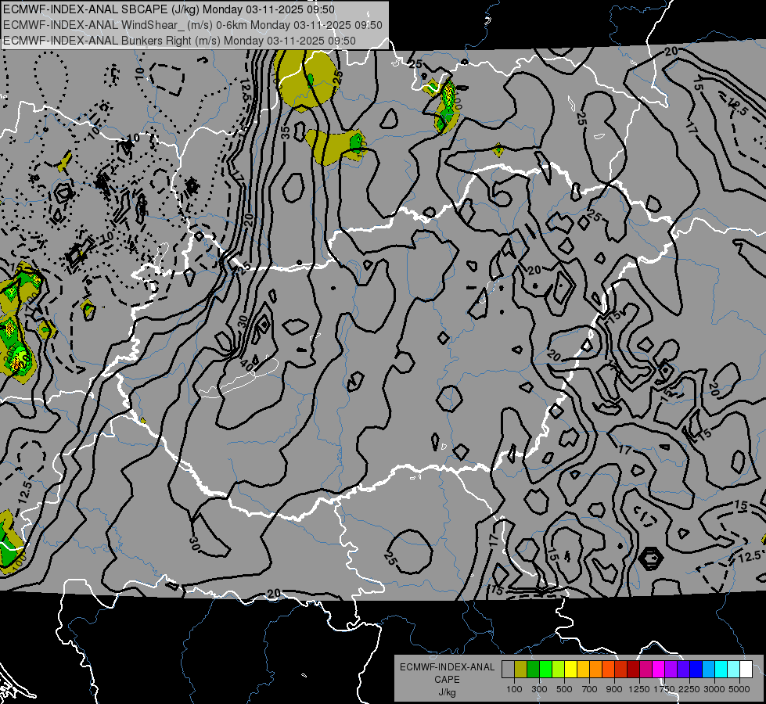This screenshot has height=704, width=766.
Task: Click the 1750 tick label on legend
Action: pyautogui.click(x=664, y=689)
